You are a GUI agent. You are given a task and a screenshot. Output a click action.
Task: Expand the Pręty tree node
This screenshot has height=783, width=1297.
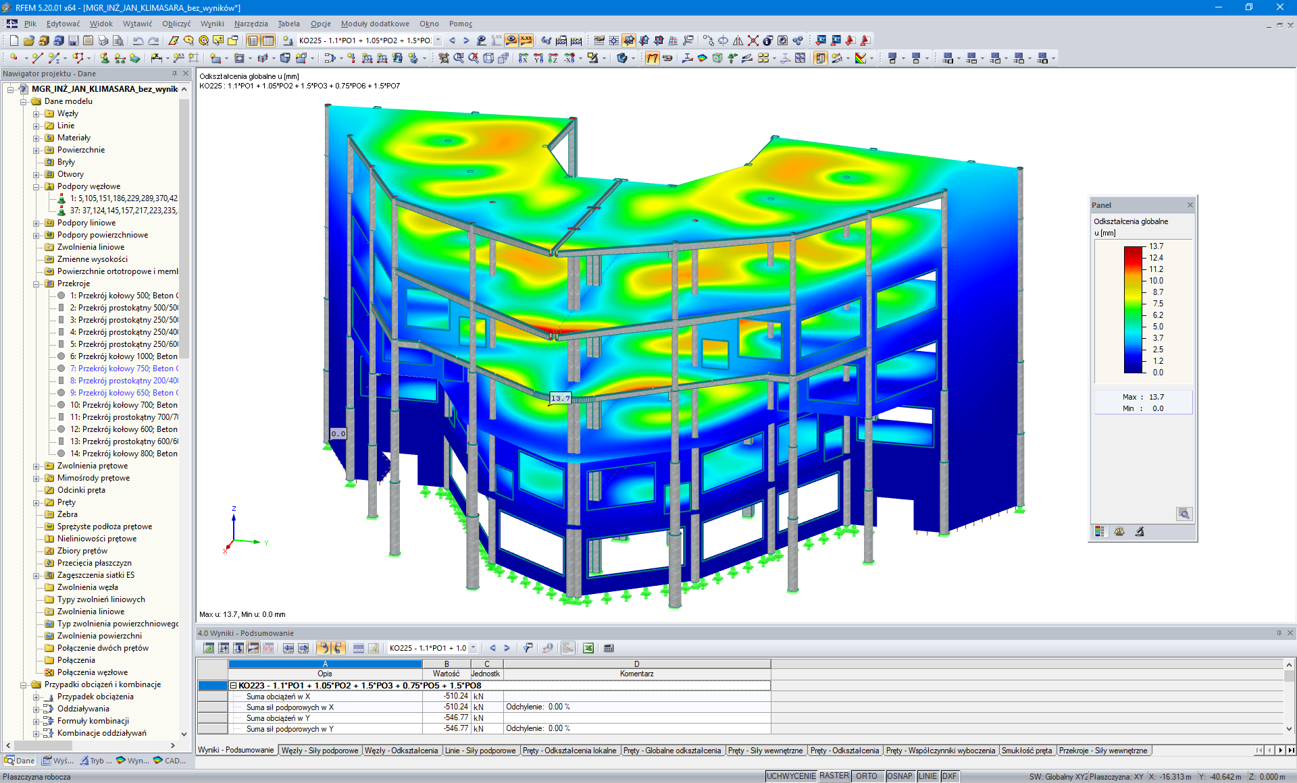pos(36,502)
